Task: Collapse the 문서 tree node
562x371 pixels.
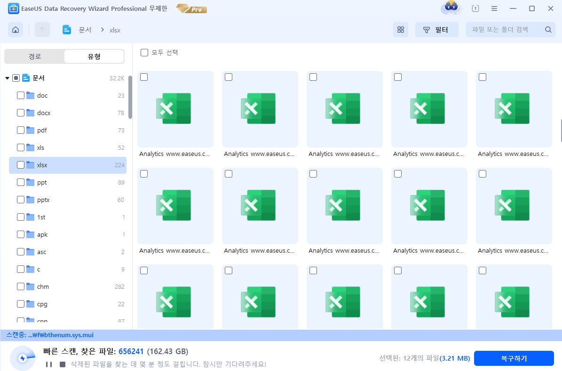Action: click(7, 78)
